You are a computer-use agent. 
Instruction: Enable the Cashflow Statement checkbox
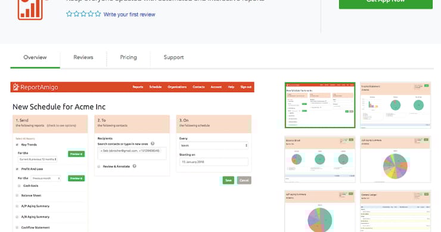pos(17,227)
